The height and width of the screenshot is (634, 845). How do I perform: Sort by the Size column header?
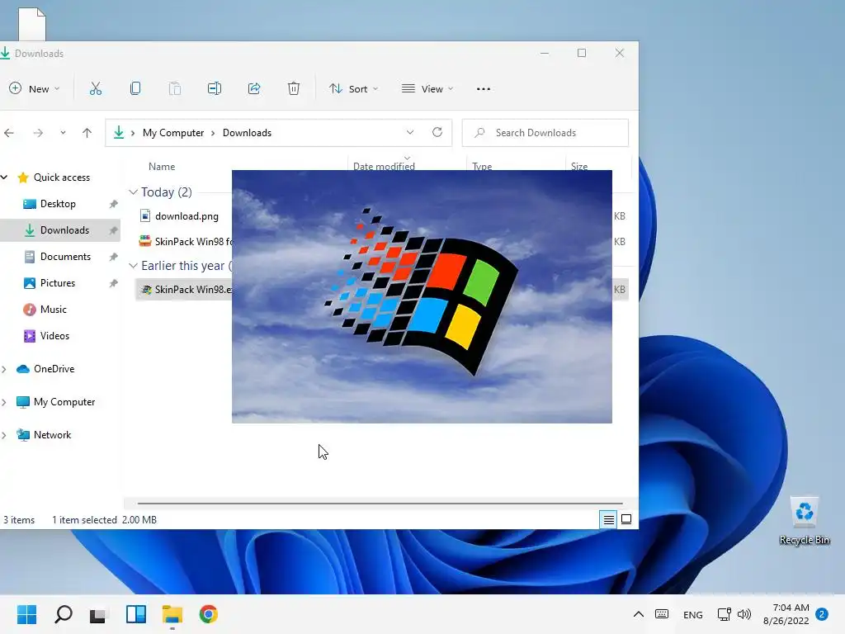point(579,167)
